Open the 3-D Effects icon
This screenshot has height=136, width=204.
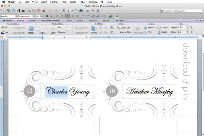coord(93,29)
